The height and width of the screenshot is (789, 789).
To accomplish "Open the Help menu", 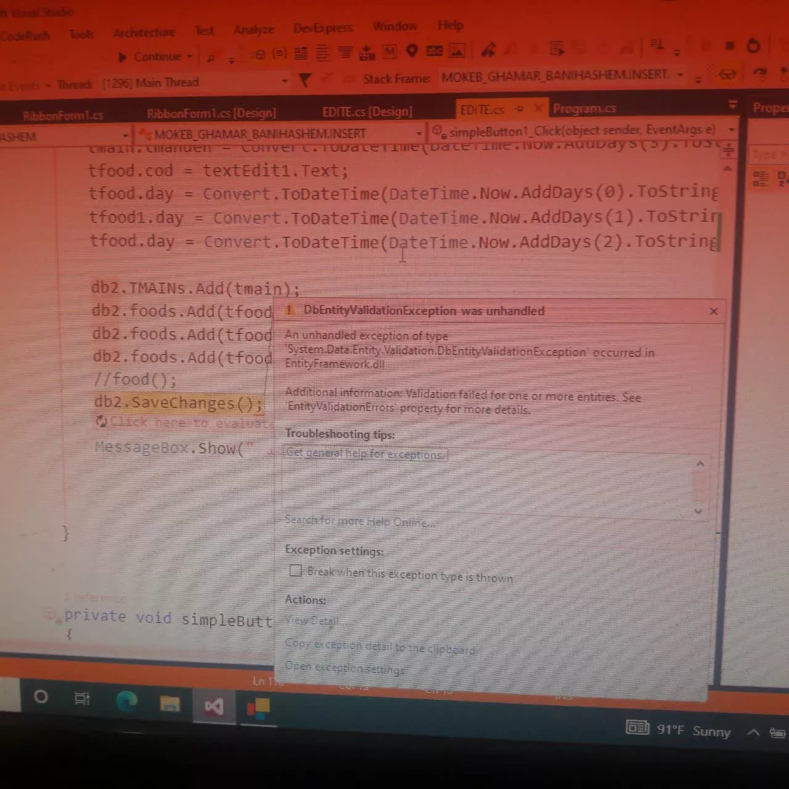I will pos(451,25).
